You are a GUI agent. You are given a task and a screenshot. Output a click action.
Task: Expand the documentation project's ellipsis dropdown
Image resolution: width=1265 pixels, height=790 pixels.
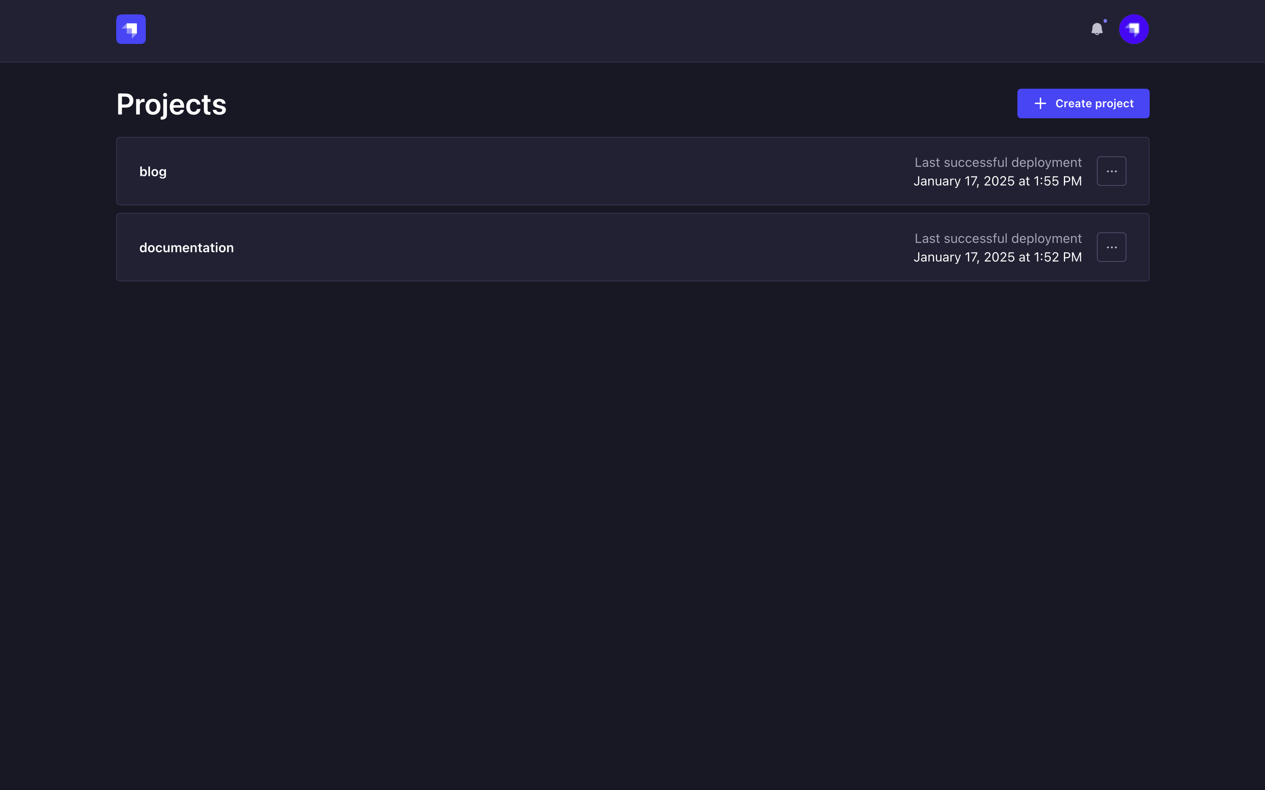coord(1112,247)
